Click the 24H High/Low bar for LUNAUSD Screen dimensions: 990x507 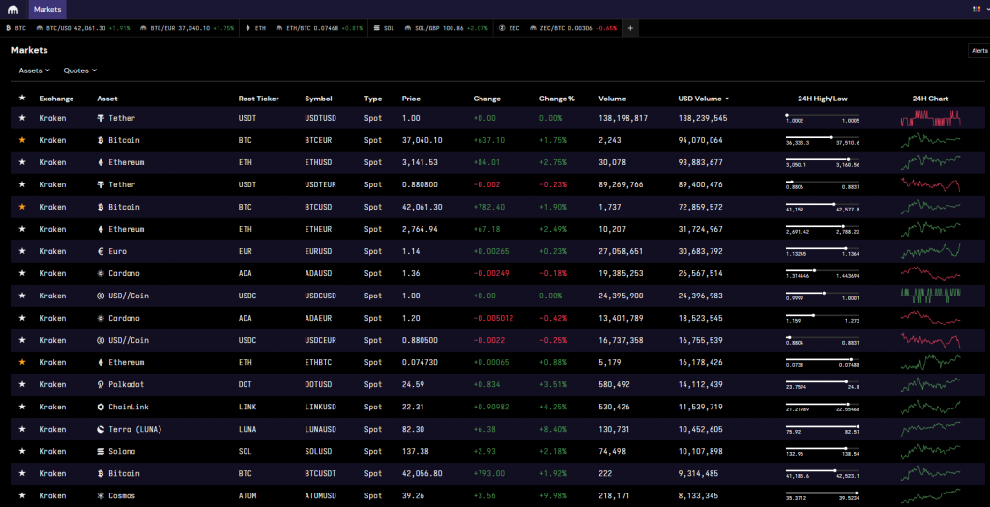tap(822, 427)
